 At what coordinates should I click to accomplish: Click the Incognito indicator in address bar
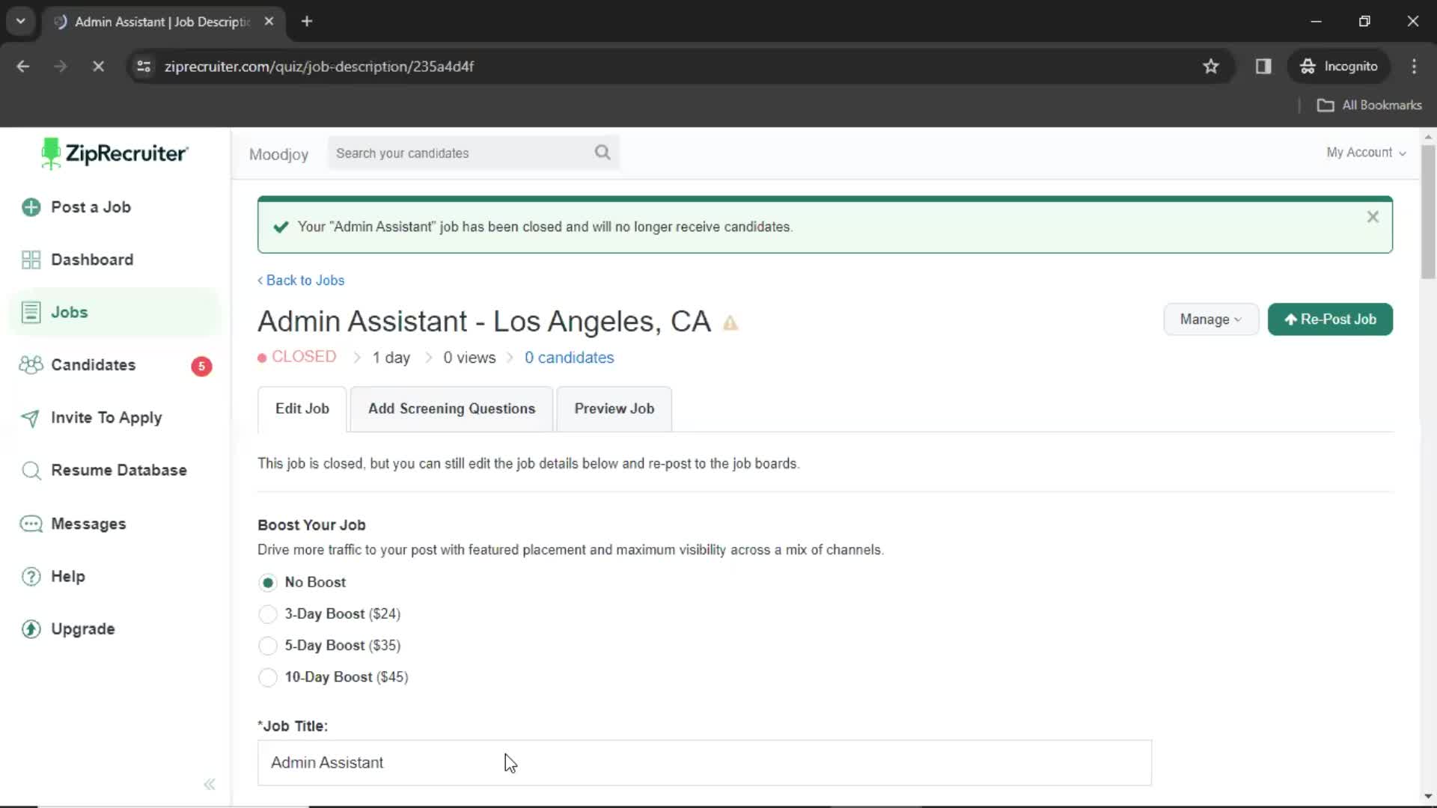click(x=1344, y=66)
